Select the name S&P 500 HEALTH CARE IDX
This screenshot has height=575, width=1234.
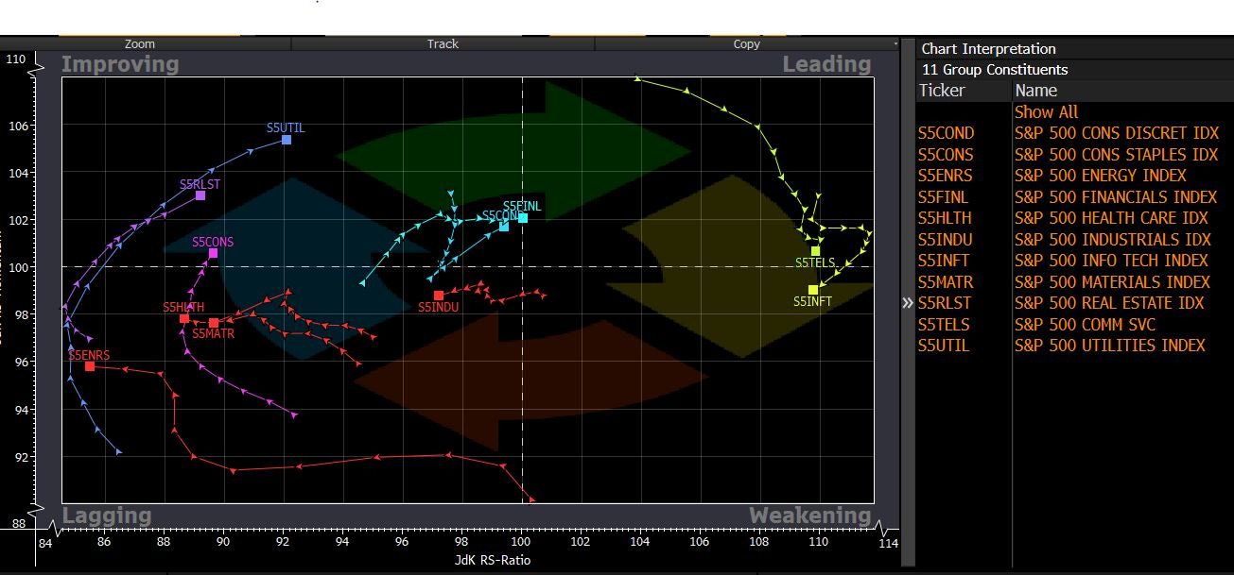[x=1112, y=218]
